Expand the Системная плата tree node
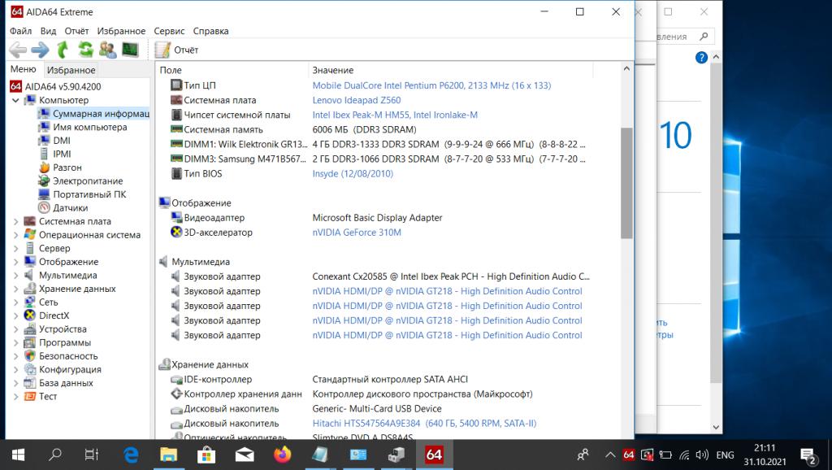This screenshot has height=470, width=832. [x=15, y=221]
